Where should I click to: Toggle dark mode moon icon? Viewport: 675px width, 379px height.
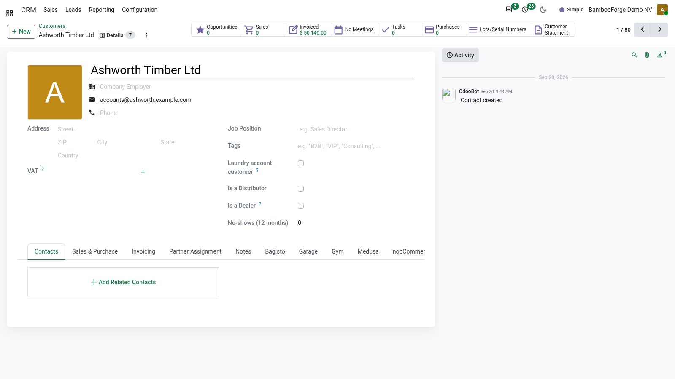click(543, 10)
